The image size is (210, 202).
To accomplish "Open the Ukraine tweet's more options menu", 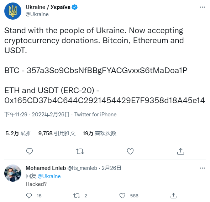I will (202, 7).
